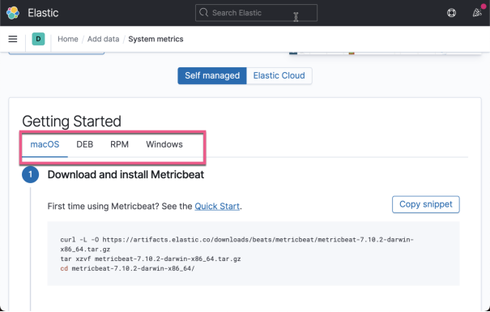Click the magnifier icon in search bar
The height and width of the screenshot is (312, 490).
(x=204, y=12)
